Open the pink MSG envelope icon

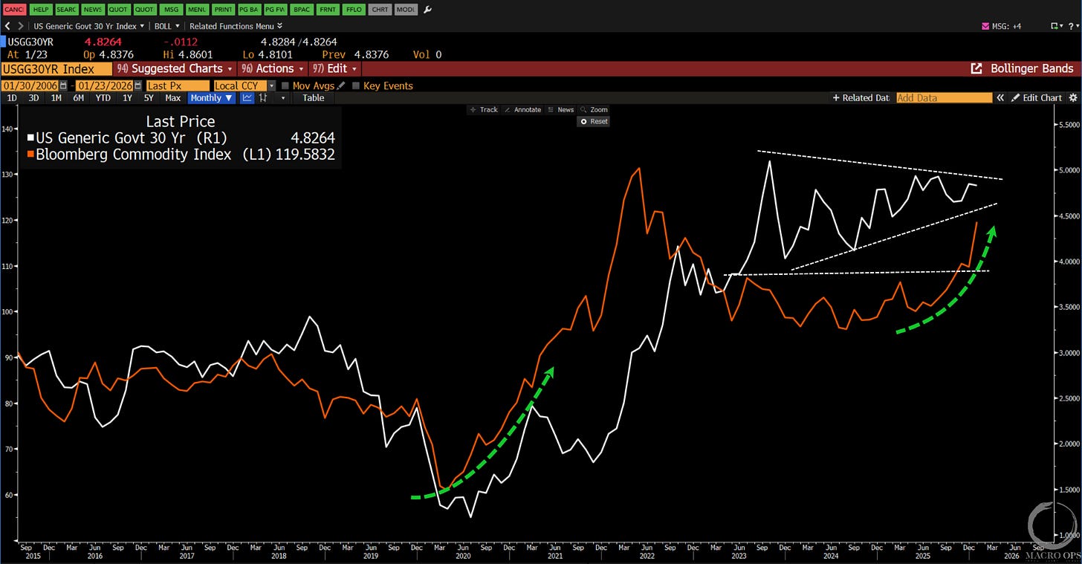(986, 26)
